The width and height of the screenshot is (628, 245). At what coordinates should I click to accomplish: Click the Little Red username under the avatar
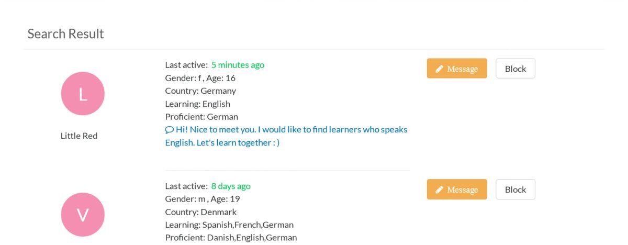[79, 136]
